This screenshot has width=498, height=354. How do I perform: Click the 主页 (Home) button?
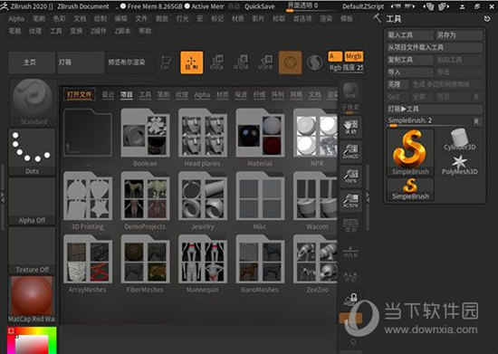32,62
